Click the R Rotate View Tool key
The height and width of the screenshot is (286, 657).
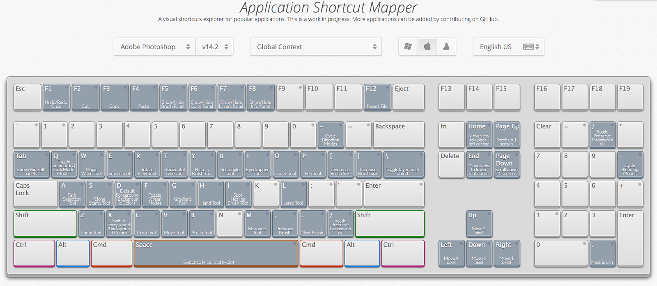click(x=147, y=164)
